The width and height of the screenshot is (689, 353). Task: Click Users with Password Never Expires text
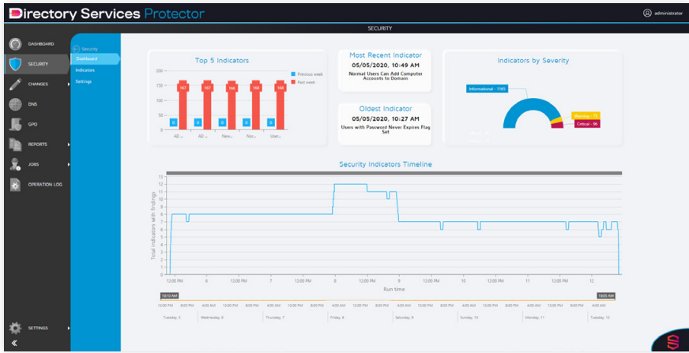click(x=385, y=130)
